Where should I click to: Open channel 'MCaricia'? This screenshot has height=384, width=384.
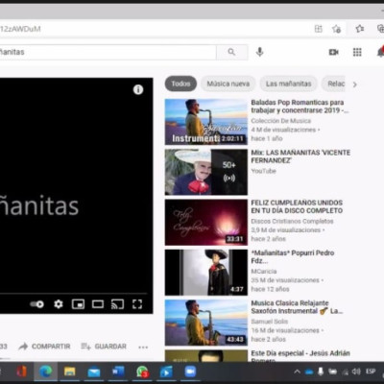click(x=264, y=272)
